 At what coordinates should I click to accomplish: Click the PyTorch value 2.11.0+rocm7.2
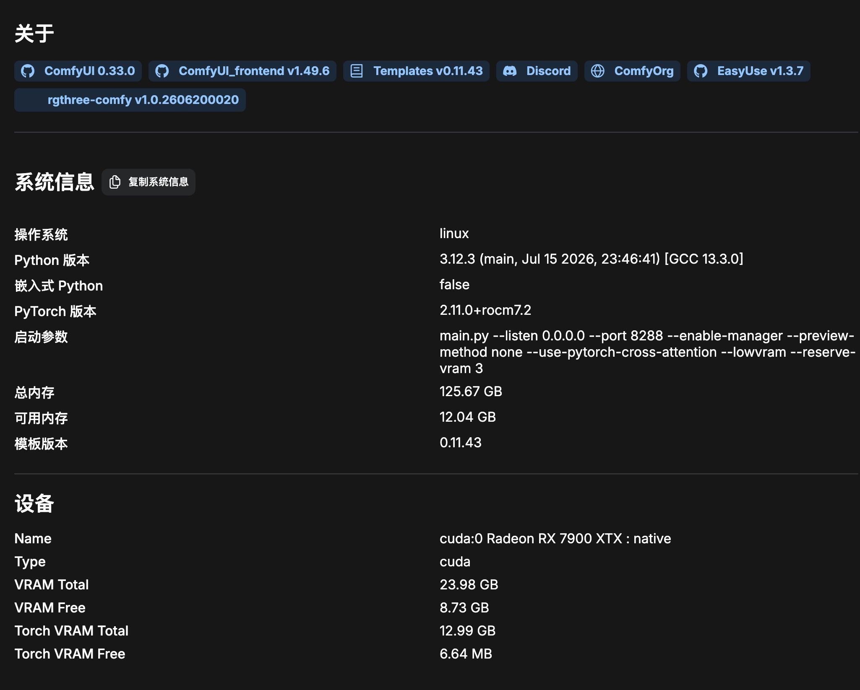pyautogui.click(x=485, y=310)
